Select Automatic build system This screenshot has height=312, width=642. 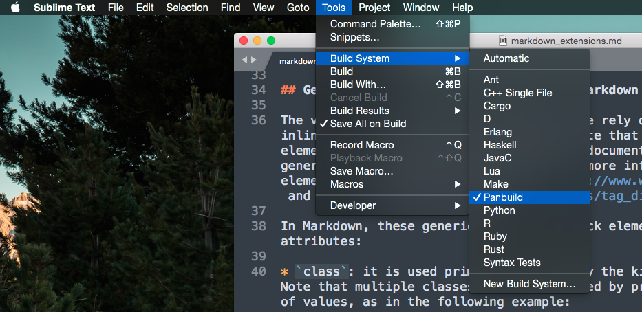pyautogui.click(x=529, y=58)
